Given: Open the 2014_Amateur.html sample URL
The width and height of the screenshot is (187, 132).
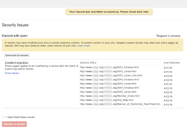Looking at the screenshot, I should point(109,79).
